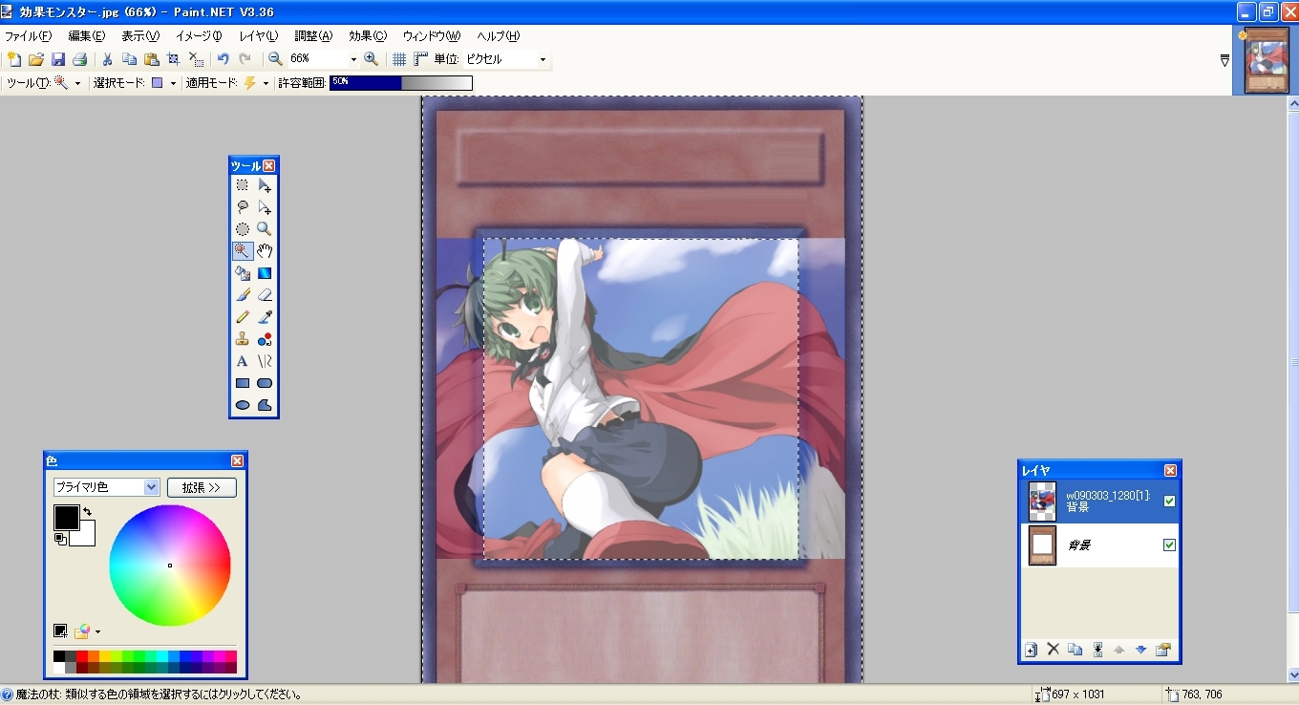The width and height of the screenshot is (1299, 705).
Task: Select the Zoom magnifier tool in Tools window
Action: click(x=265, y=229)
